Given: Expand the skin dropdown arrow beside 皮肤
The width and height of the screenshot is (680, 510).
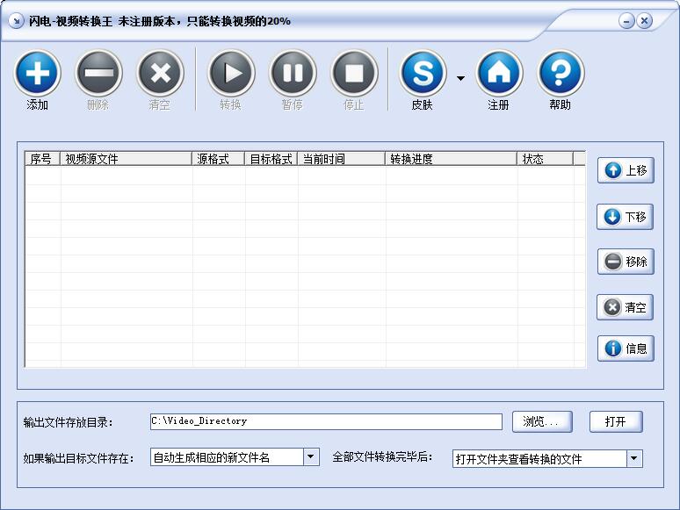Looking at the screenshot, I should coord(460,78).
